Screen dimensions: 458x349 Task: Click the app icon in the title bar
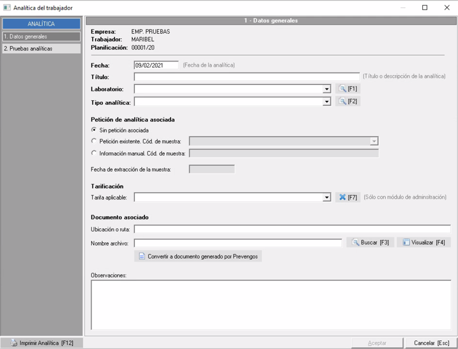point(7,8)
